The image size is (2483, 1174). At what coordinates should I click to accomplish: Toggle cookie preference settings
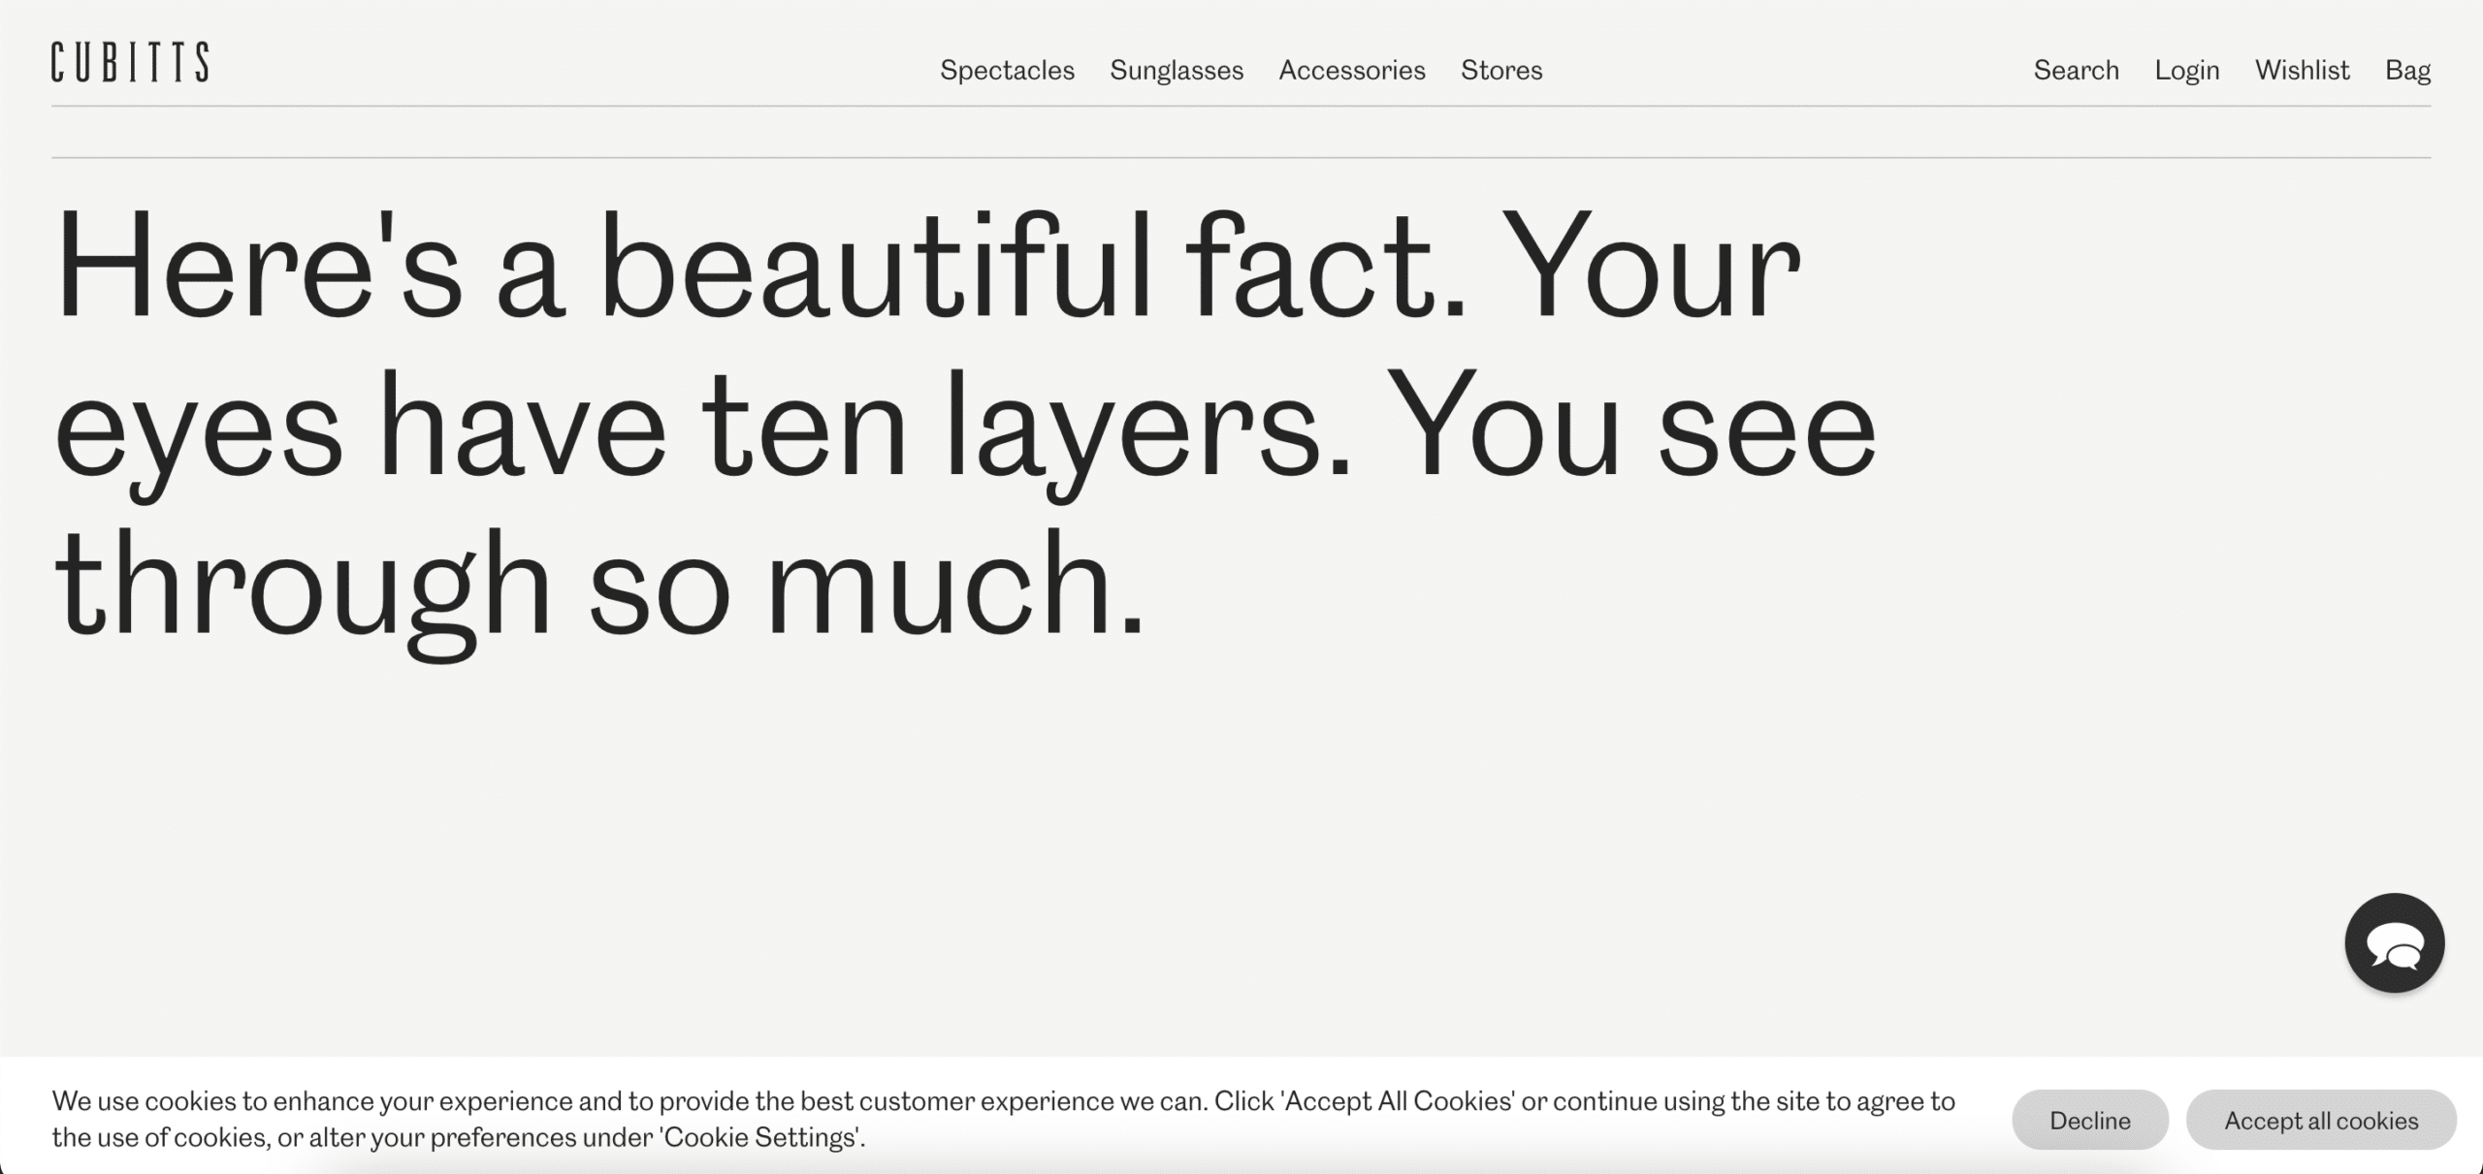[758, 1137]
